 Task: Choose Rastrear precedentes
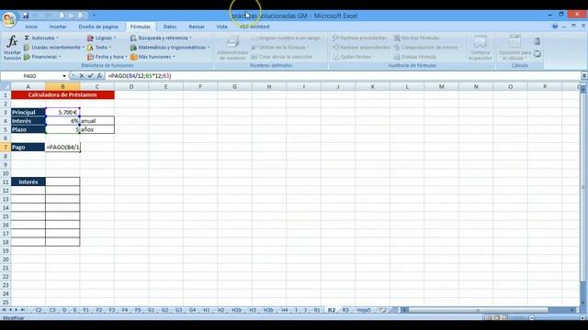point(359,38)
